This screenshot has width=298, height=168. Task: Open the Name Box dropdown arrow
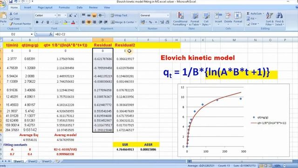point(32,34)
